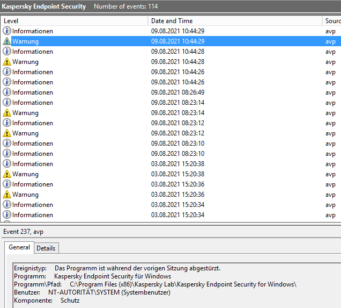Sort events by the Level column header
This screenshot has width=341, height=308.
coord(75,21)
